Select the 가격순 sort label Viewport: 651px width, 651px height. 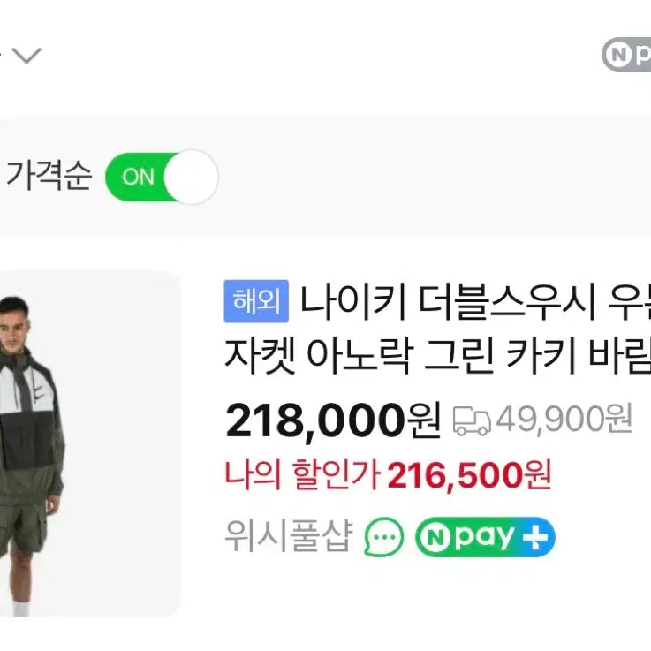(49, 177)
